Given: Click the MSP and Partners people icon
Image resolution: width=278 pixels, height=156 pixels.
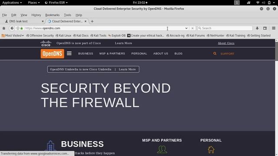Looking at the screenshot, I should pos(162,149).
